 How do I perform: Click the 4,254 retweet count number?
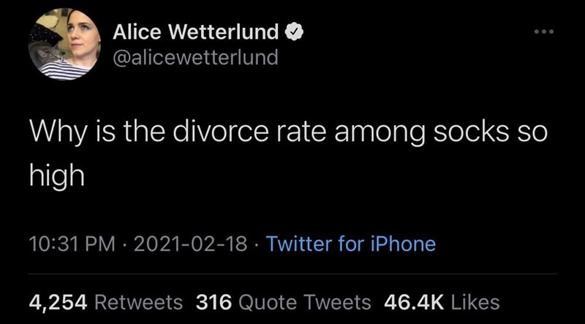[x=58, y=302]
